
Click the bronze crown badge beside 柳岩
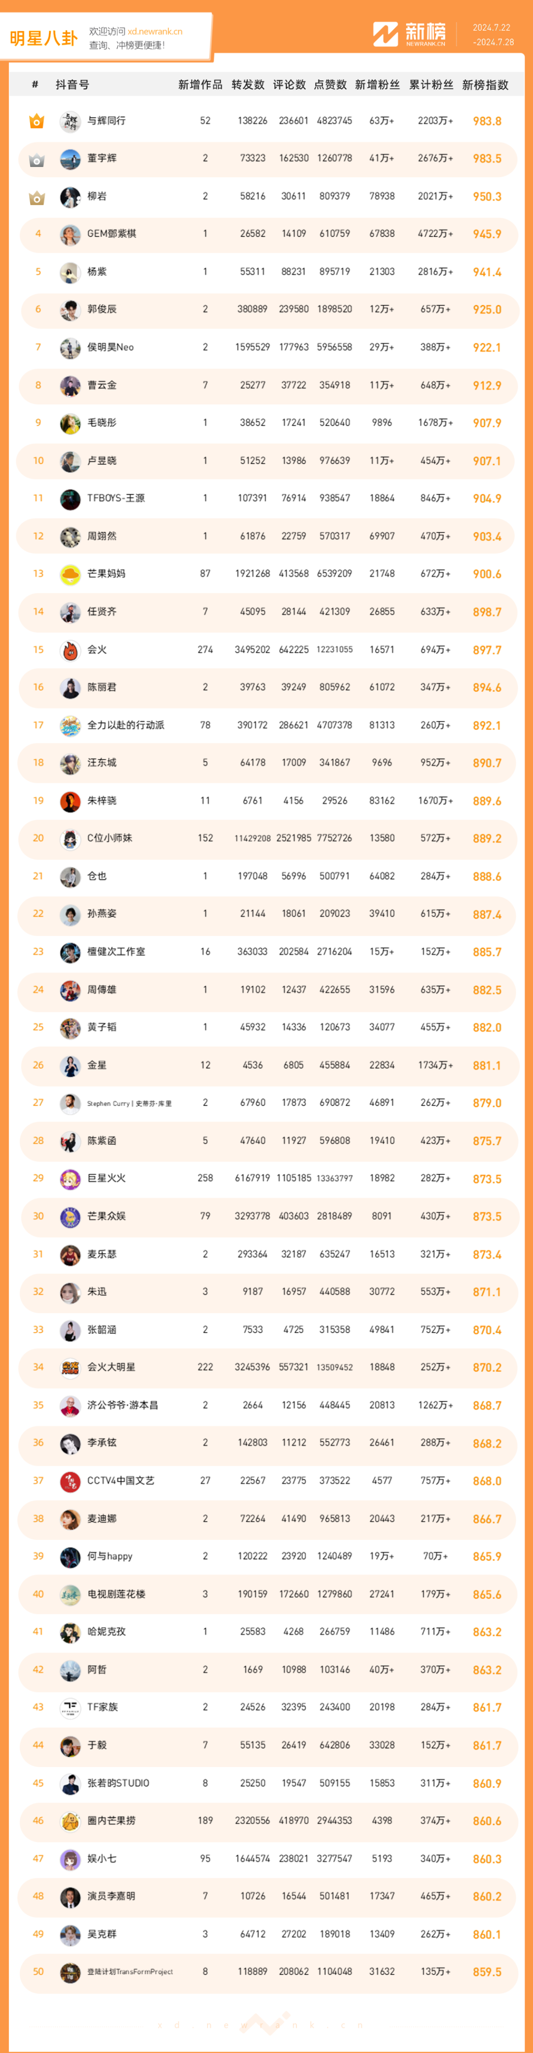(x=37, y=197)
